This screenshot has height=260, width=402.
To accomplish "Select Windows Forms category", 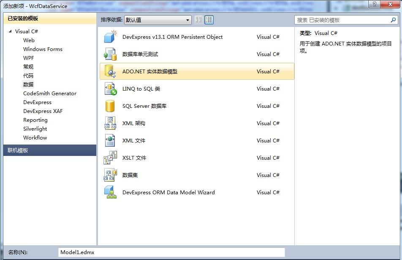I will [43, 49].
